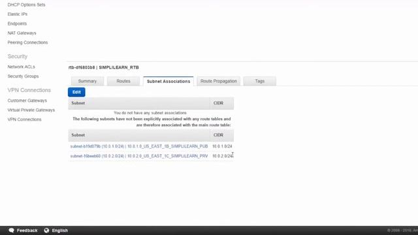Select the Subnet Associations tab
Image resolution: width=418 pixels, height=235 pixels.
169,81
